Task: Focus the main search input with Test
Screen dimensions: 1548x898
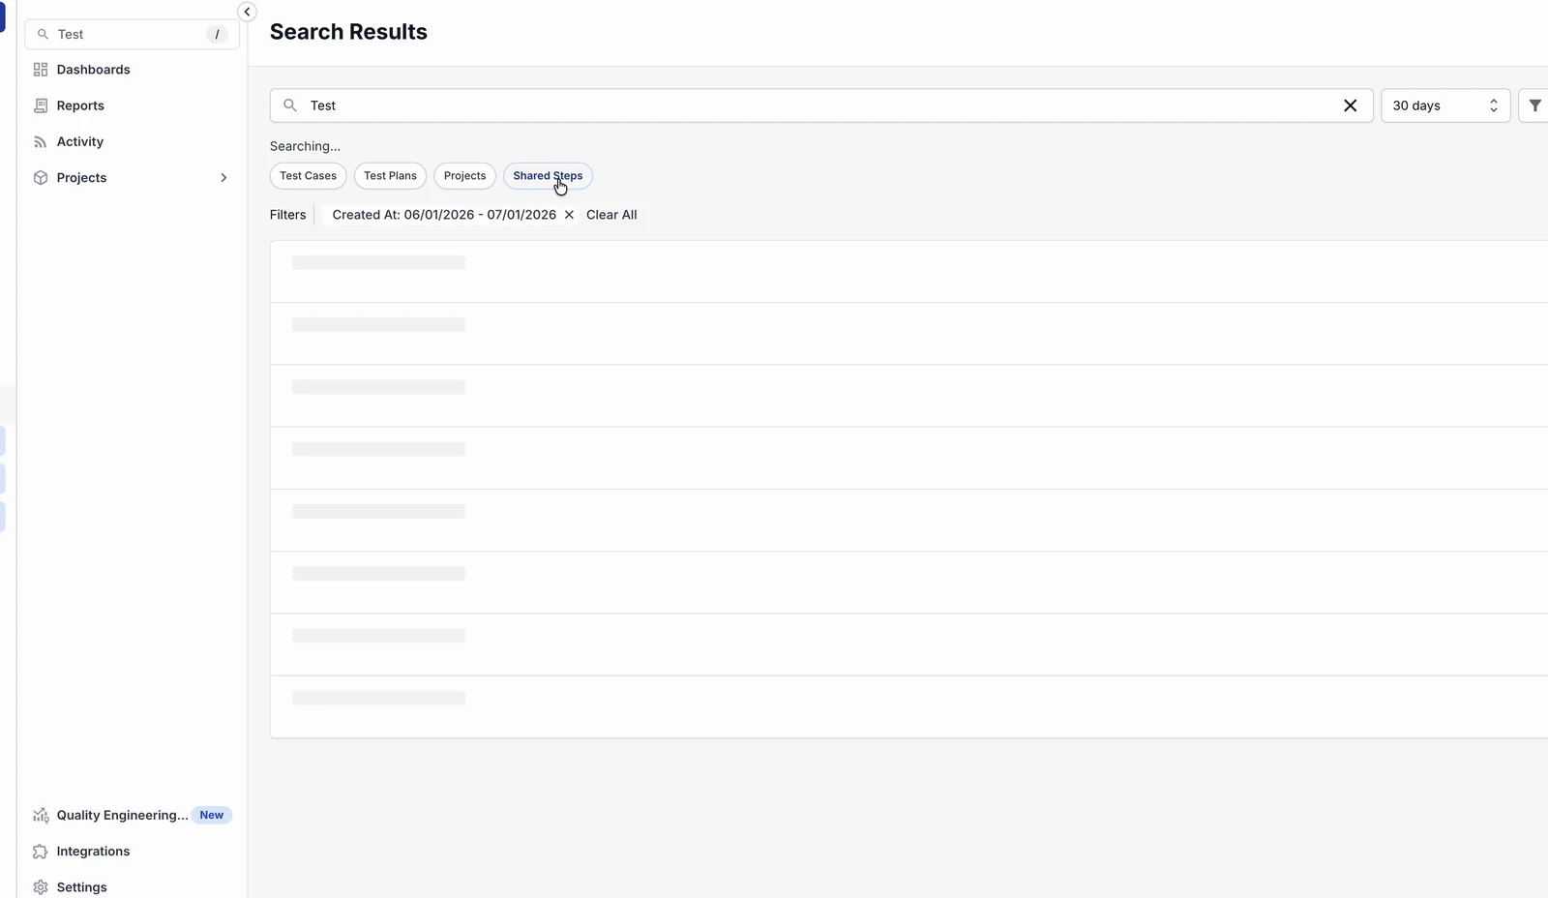Action: coord(821,105)
